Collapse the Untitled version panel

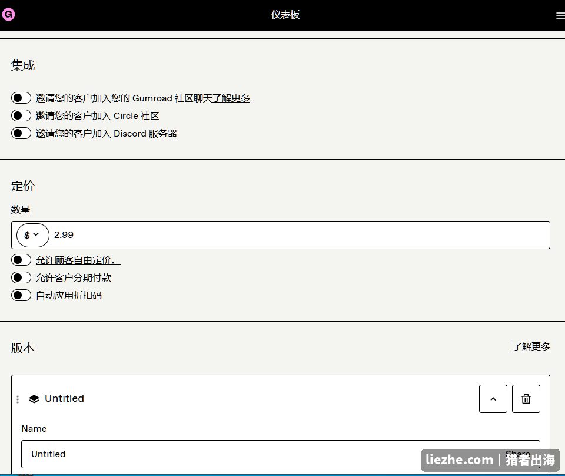(x=493, y=399)
